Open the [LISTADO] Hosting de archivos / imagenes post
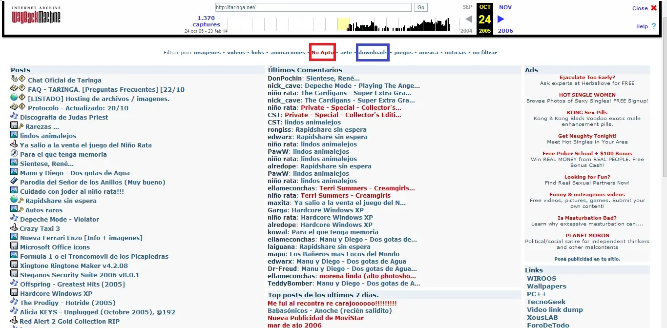The width and height of the screenshot is (667, 328). click(x=99, y=99)
